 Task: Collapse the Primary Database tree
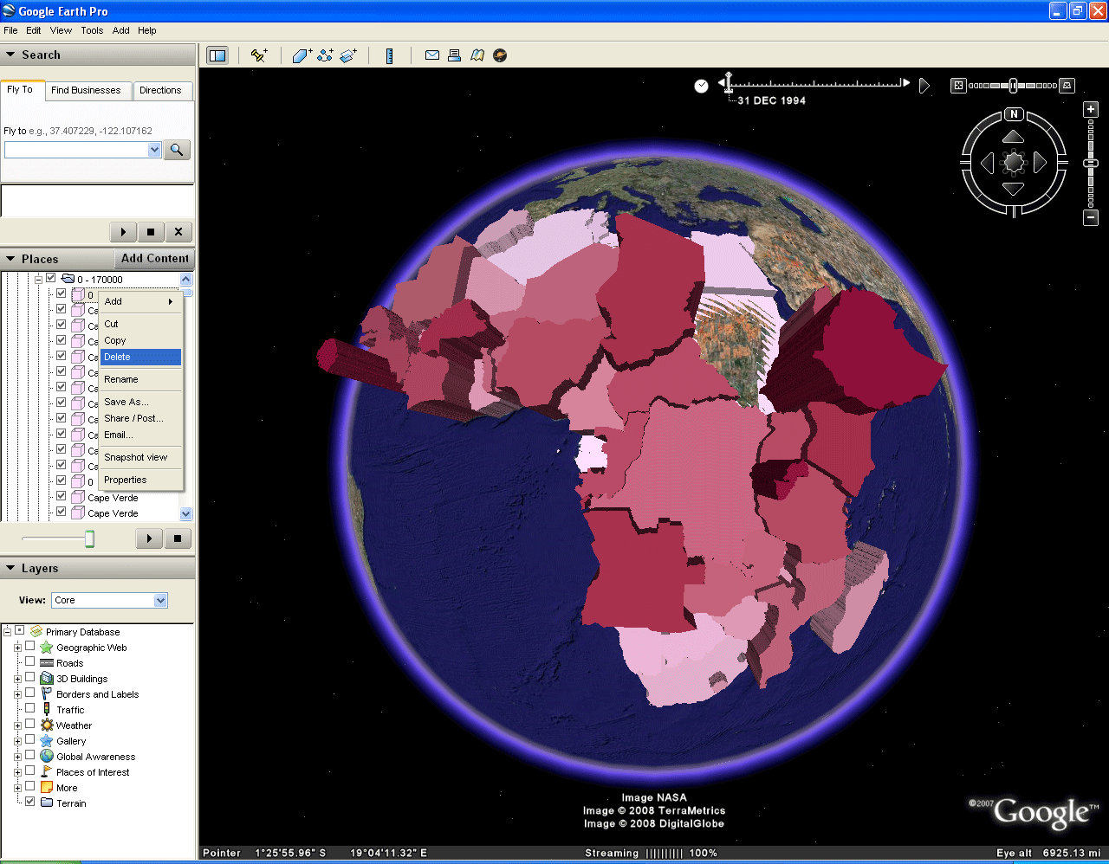point(8,631)
